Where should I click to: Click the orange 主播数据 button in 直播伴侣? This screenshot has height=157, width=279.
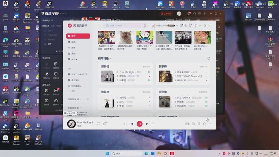166,14
